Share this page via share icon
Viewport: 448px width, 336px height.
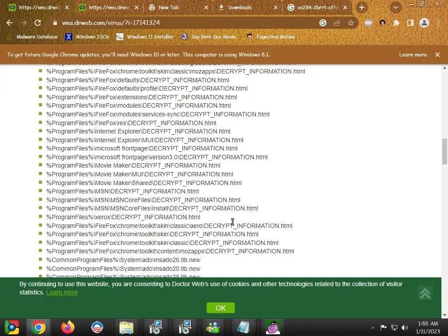click(337, 23)
